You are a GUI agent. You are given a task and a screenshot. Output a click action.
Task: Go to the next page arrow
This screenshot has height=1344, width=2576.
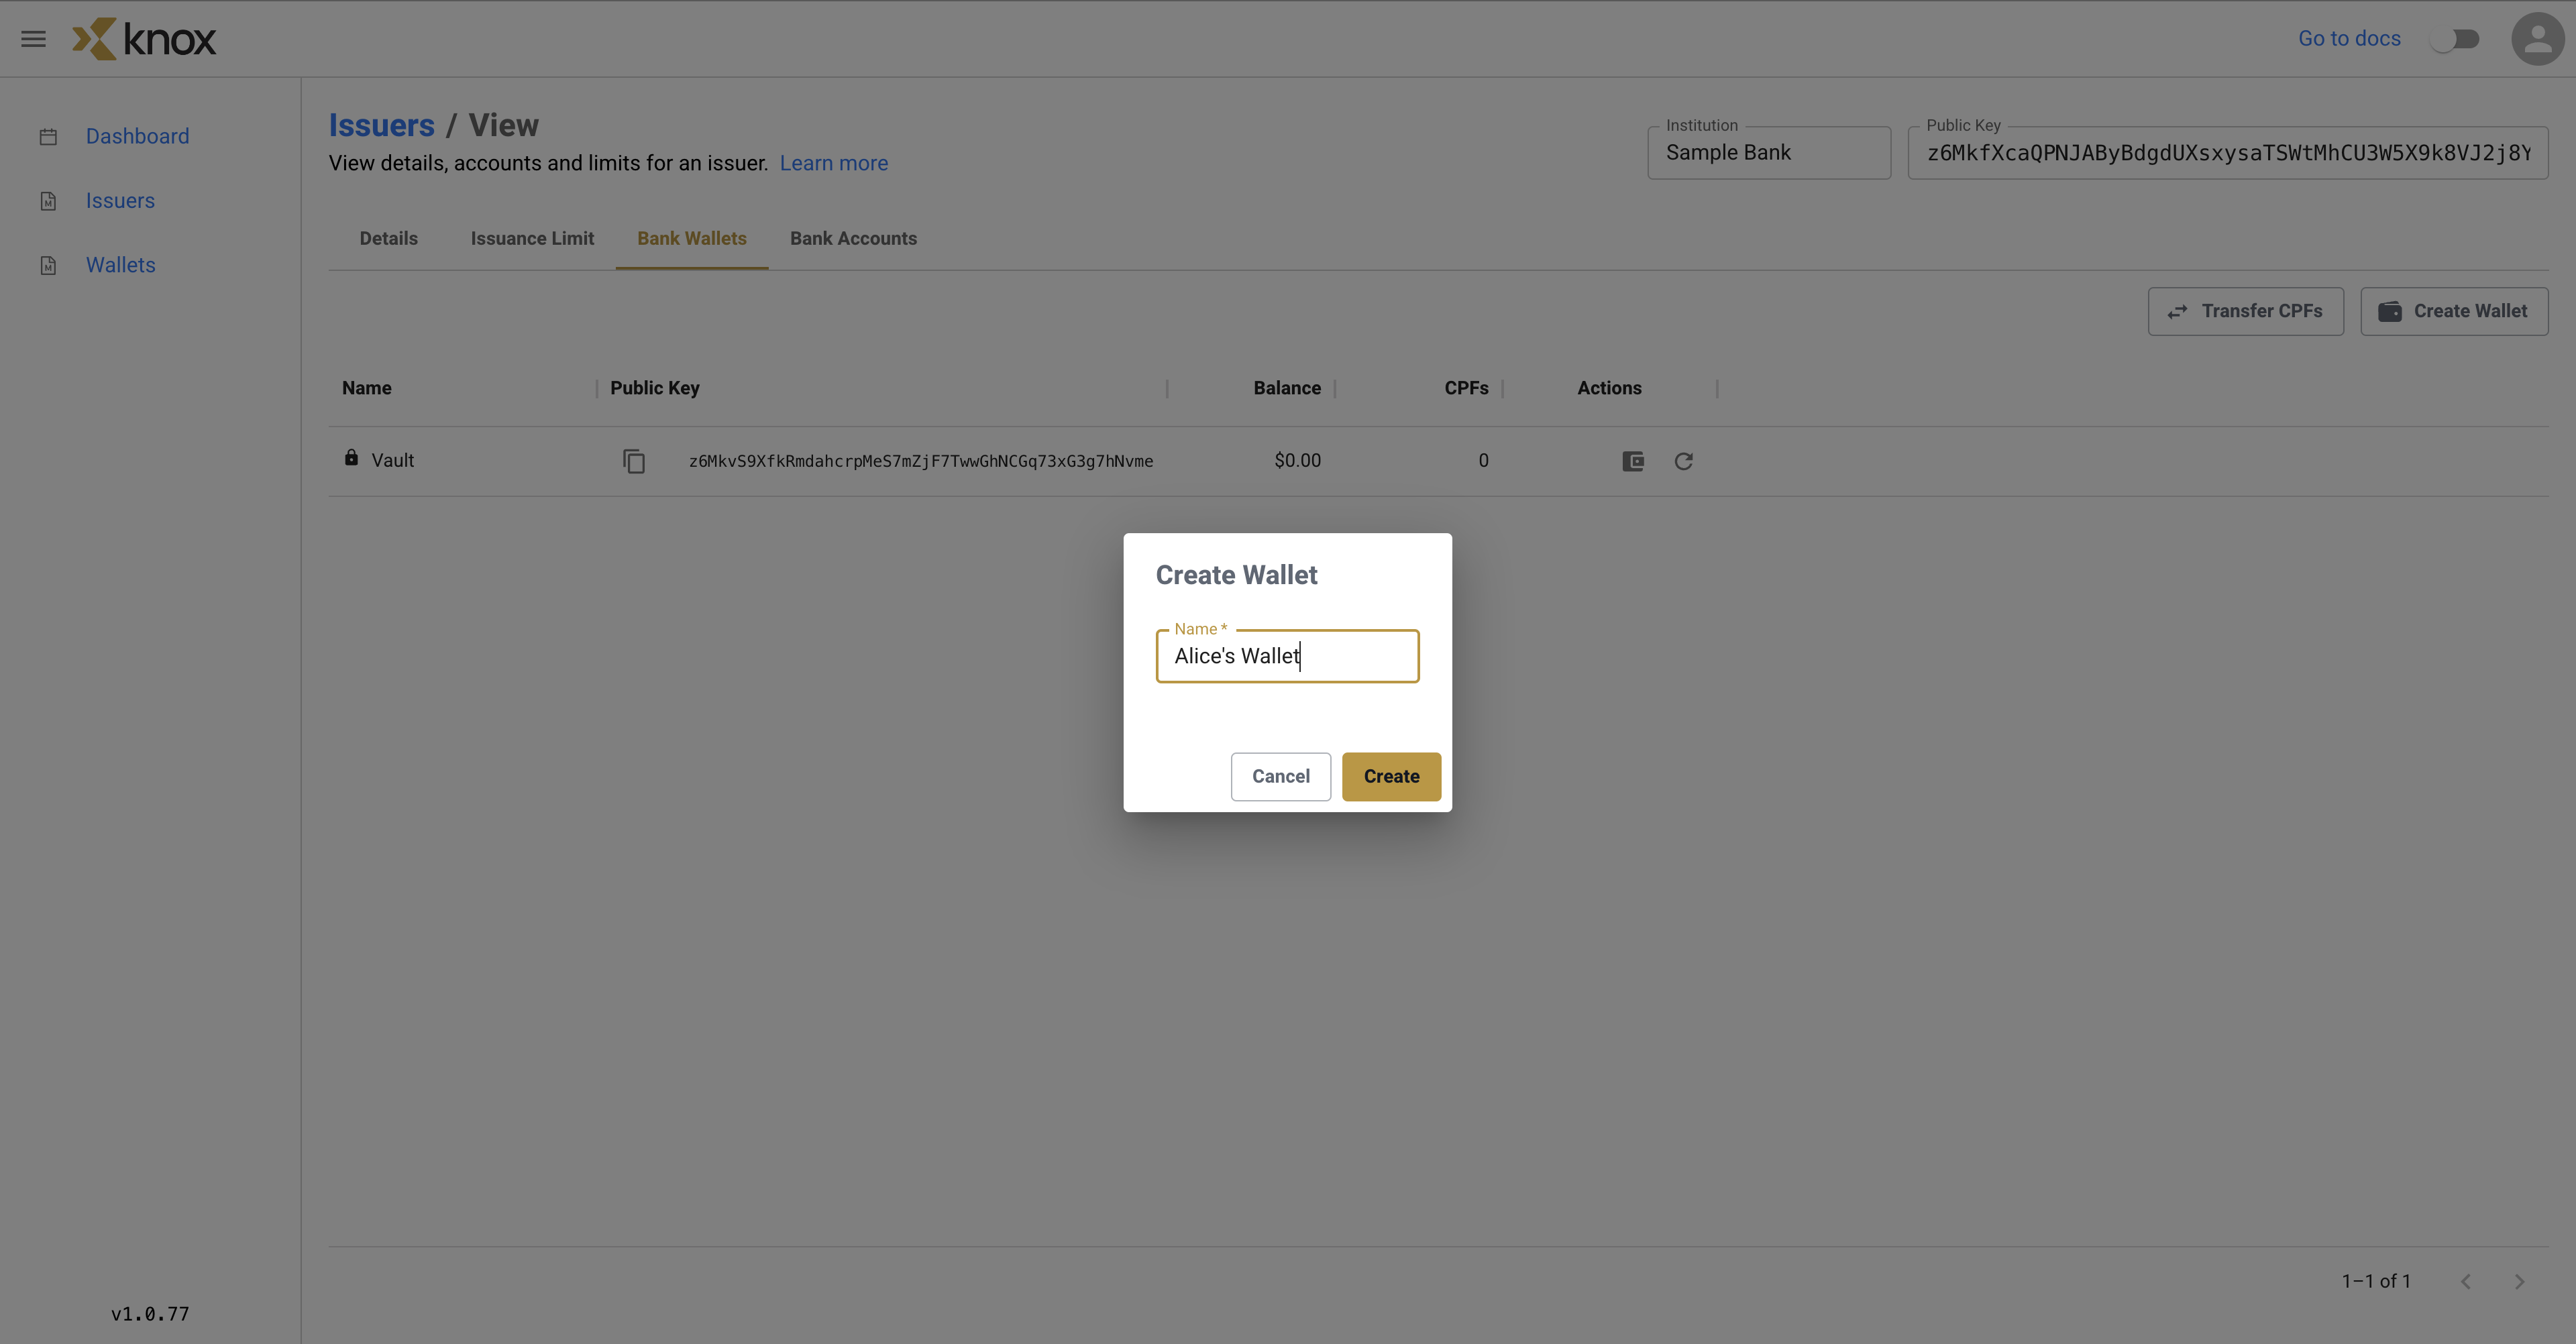[2520, 1281]
